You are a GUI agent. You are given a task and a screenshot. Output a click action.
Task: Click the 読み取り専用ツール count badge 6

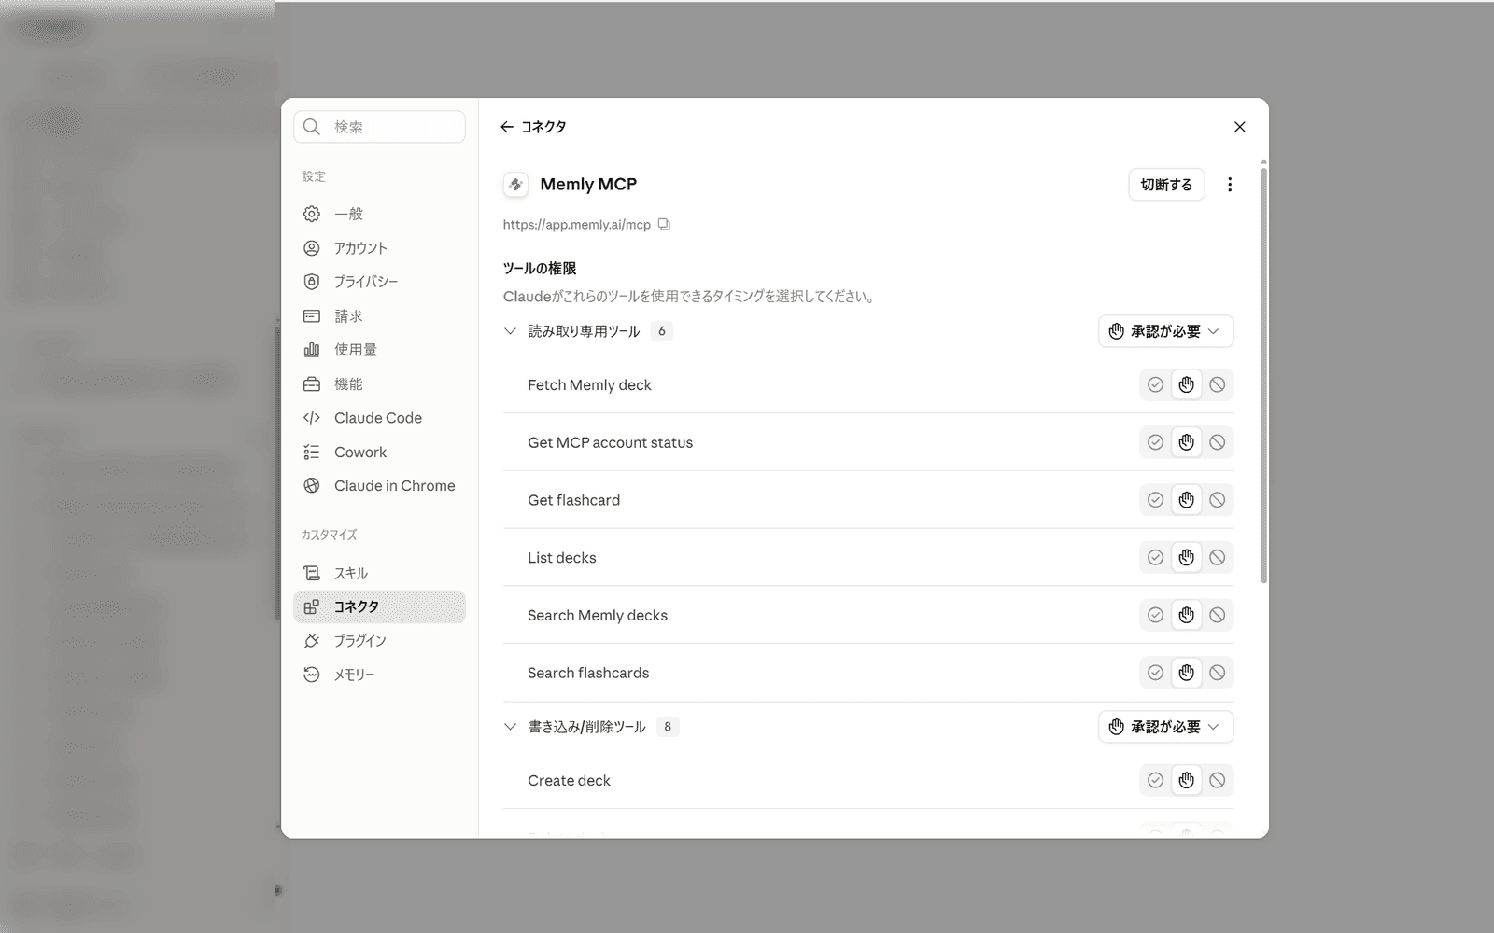coord(661,331)
